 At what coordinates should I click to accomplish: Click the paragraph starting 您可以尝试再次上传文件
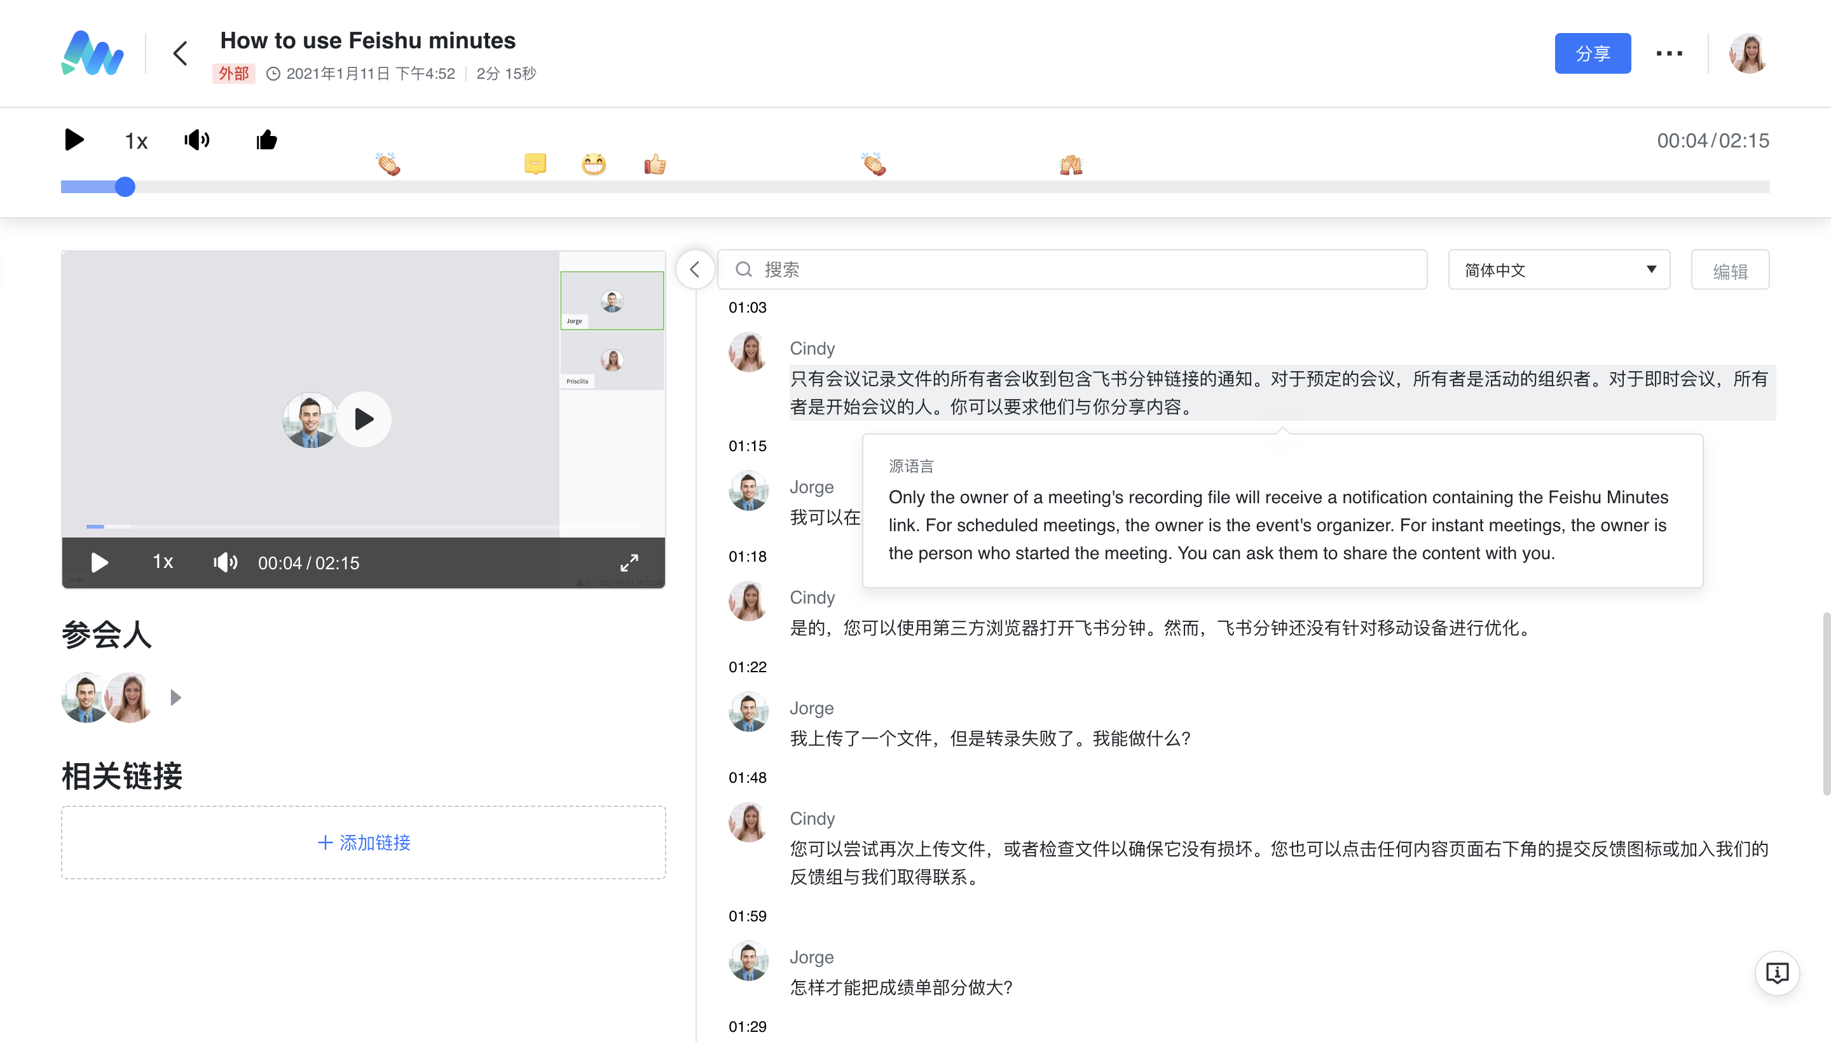click(x=1279, y=863)
